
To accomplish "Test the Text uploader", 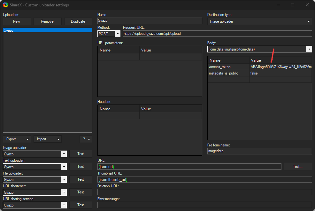I will pyautogui.click(x=81, y=167).
